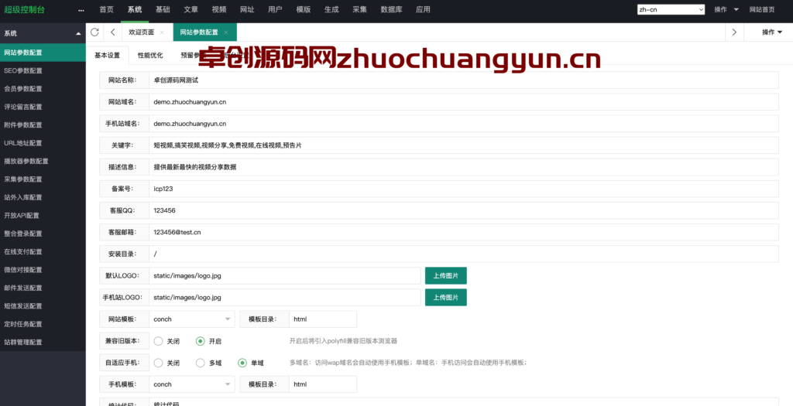Open the 操作 dropdown in tab bar
Image resolution: width=793 pixels, height=406 pixels.
coord(772,32)
